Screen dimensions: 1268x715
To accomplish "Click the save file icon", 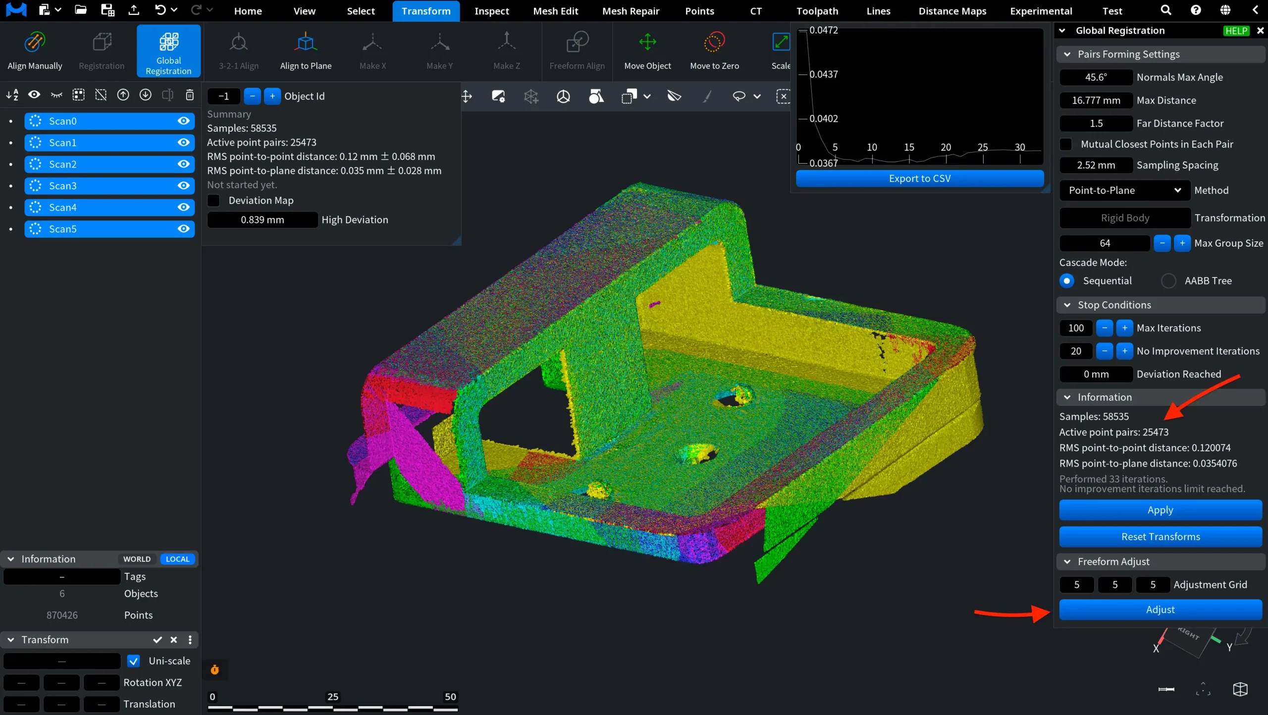I will pos(107,10).
